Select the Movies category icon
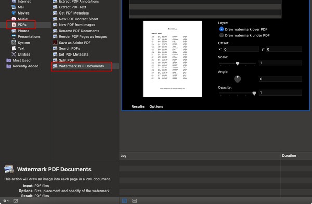Viewport: 312px width, 204px height. click(x=14, y=13)
